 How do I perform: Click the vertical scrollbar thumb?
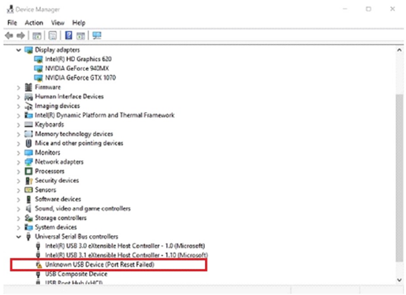point(399,177)
